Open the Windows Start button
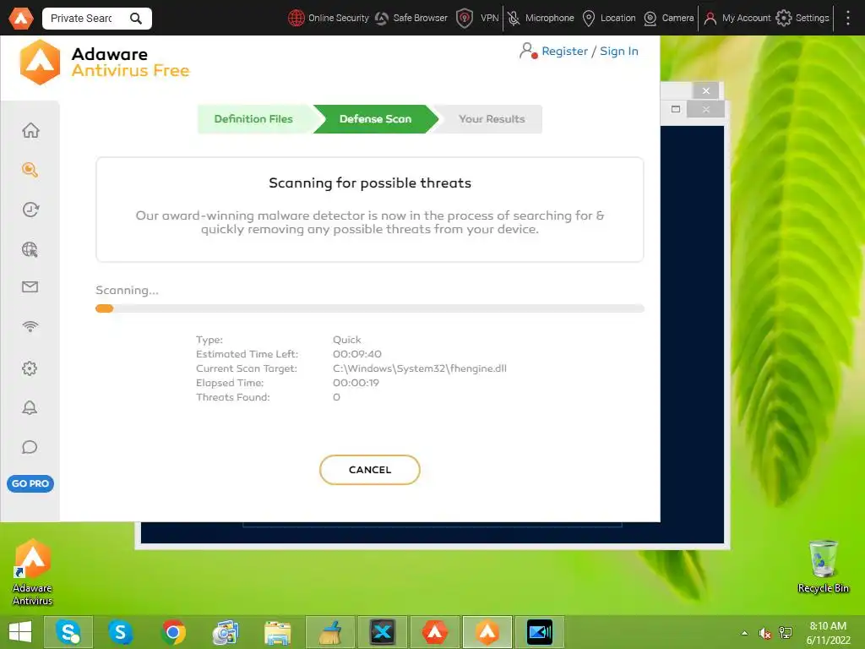 pyautogui.click(x=20, y=632)
